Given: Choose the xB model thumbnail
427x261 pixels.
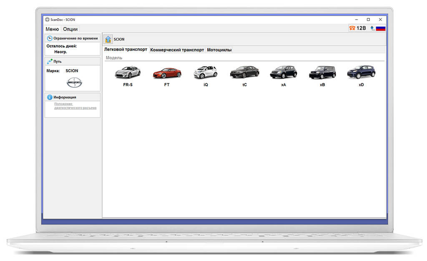Looking at the screenshot, I should [x=322, y=73].
